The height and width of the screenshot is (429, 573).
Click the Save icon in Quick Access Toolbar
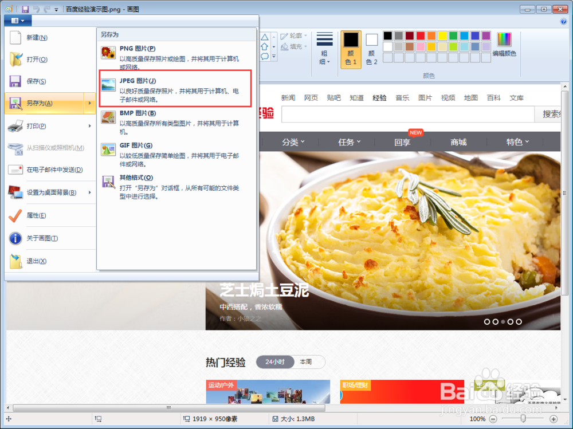click(25, 9)
